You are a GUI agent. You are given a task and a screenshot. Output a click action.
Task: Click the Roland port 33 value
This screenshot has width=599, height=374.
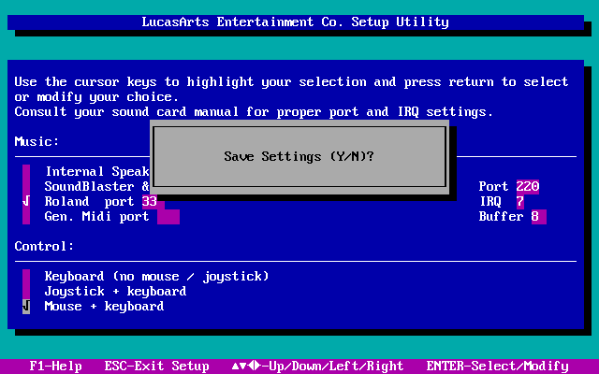(150, 202)
